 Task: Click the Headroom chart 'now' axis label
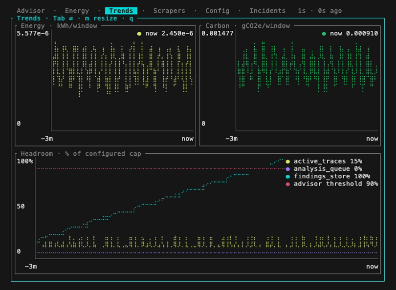click(x=372, y=267)
